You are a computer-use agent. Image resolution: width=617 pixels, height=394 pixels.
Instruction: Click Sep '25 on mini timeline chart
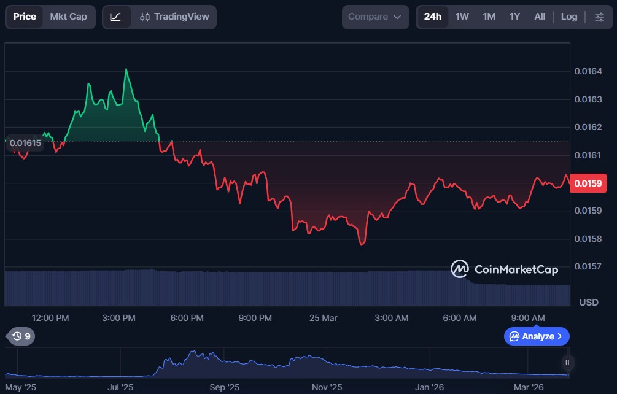click(x=225, y=387)
